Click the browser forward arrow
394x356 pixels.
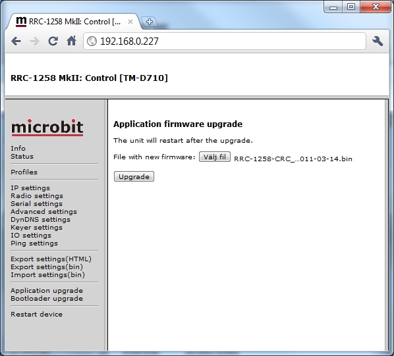34,41
